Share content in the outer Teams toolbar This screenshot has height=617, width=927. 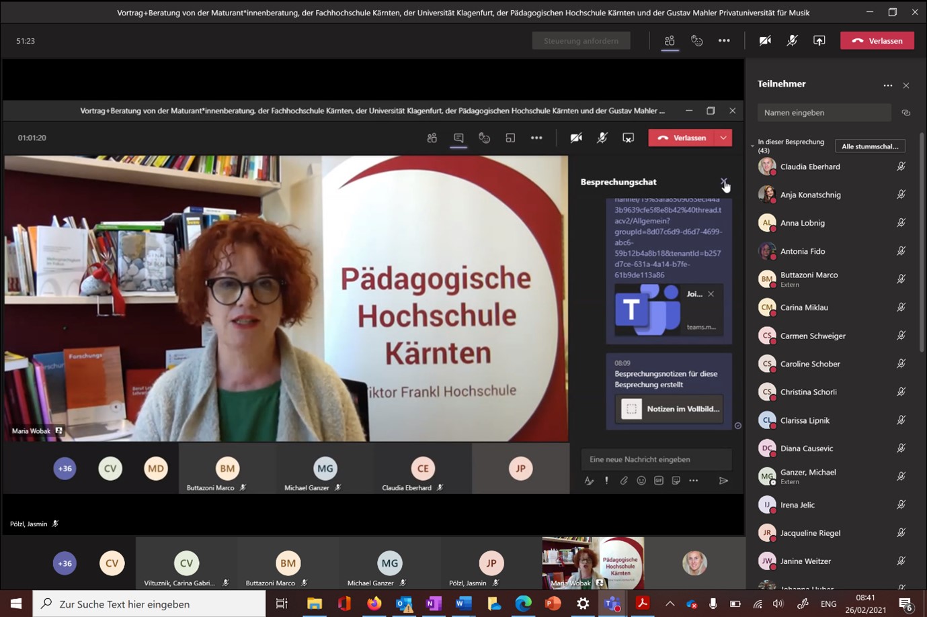(819, 41)
